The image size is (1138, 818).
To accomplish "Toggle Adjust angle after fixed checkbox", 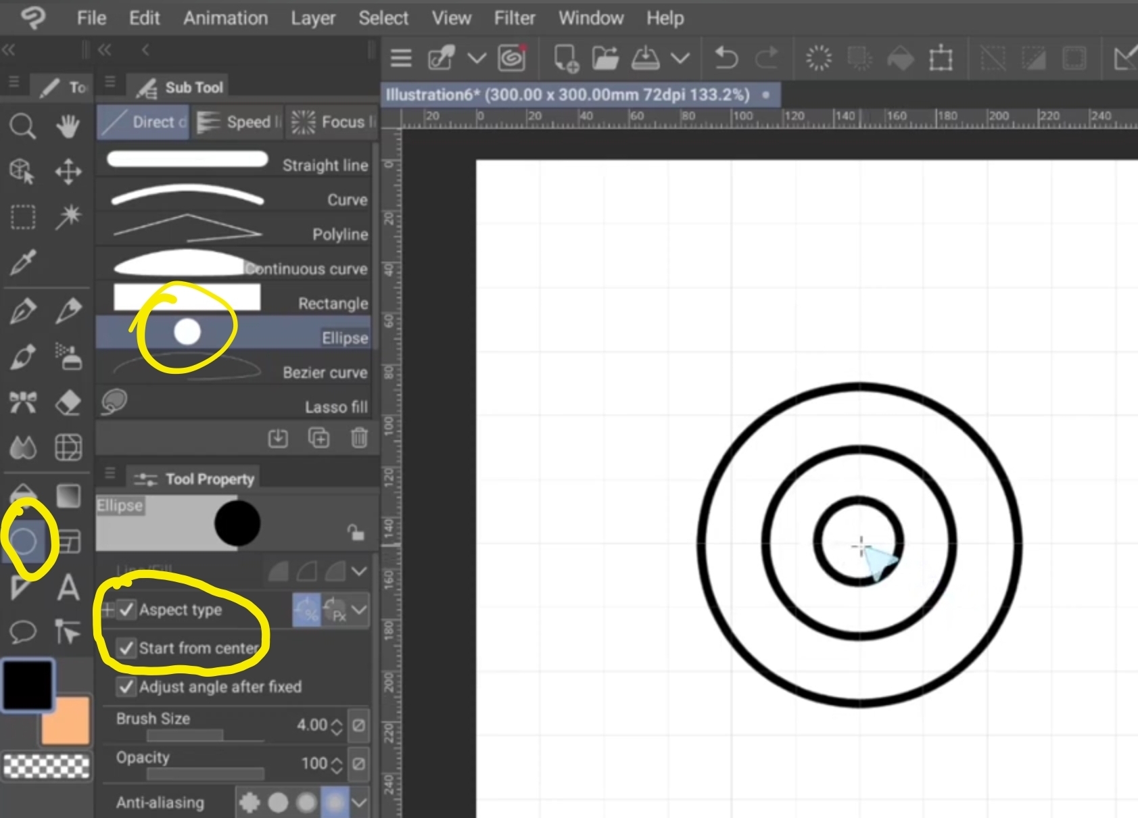I will pos(126,687).
